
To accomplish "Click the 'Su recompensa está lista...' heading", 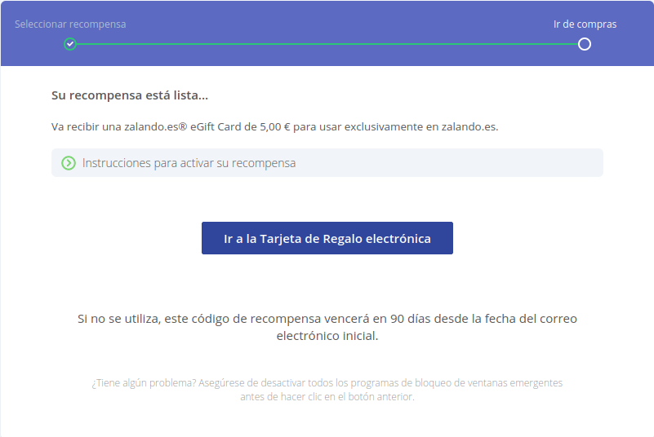I will [129, 95].
